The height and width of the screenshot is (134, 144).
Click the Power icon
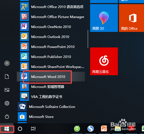[7, 117]
